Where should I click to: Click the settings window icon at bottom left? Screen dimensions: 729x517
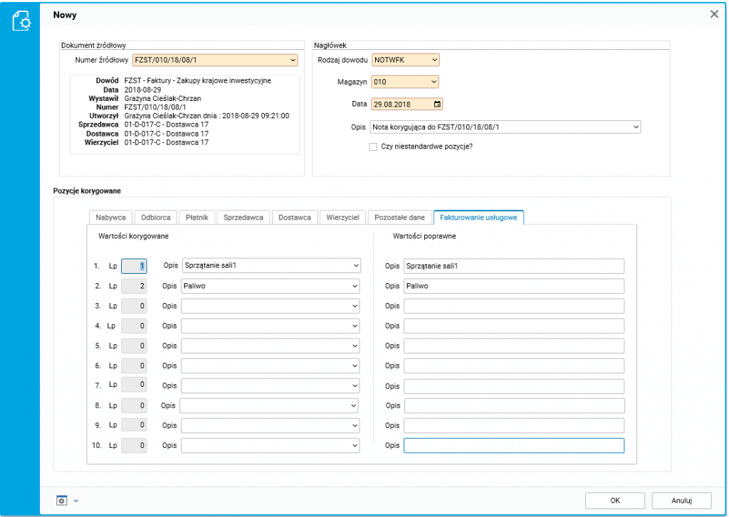62,500
